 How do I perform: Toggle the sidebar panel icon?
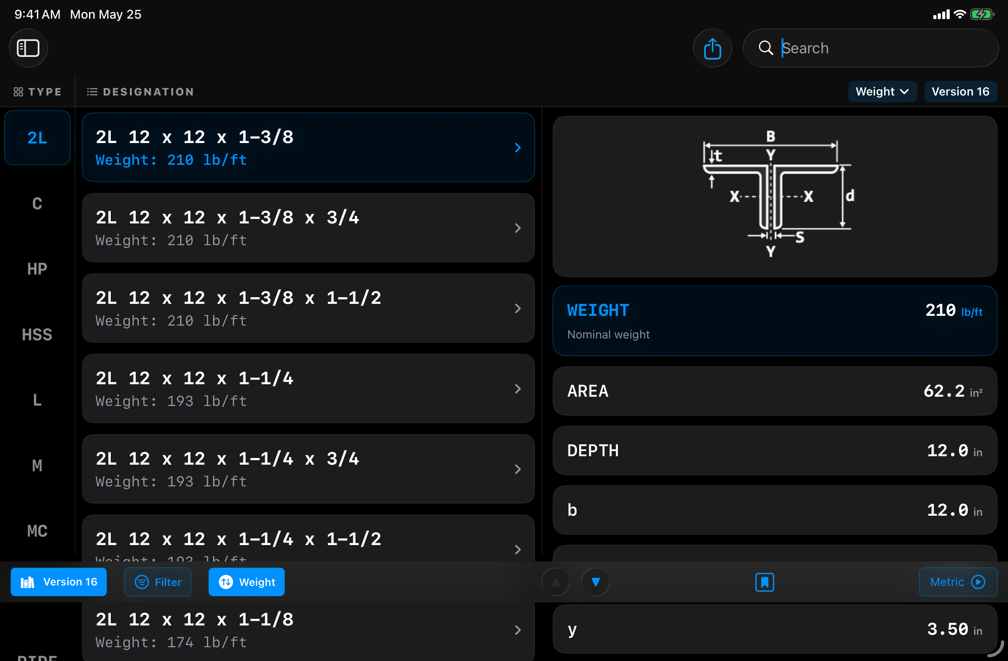(x=28, y=48)
